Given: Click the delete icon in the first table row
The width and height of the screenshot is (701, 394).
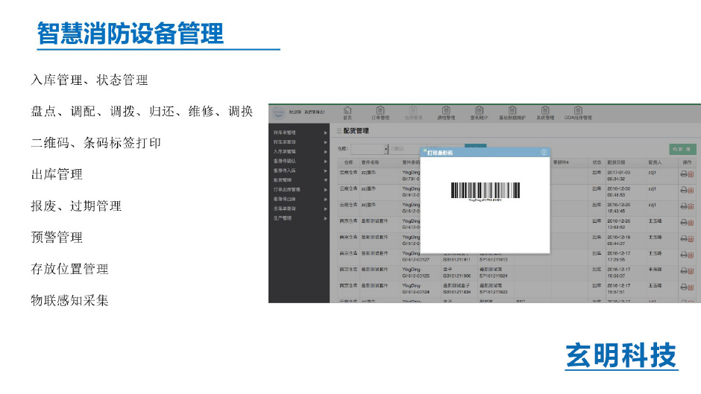Looking at the screenshot, I should pyautogui.click(x=691, y=174).
